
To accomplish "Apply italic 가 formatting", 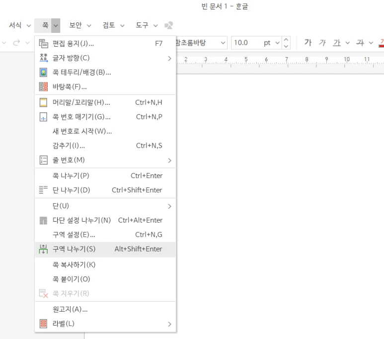I will (x=322, y=43).
